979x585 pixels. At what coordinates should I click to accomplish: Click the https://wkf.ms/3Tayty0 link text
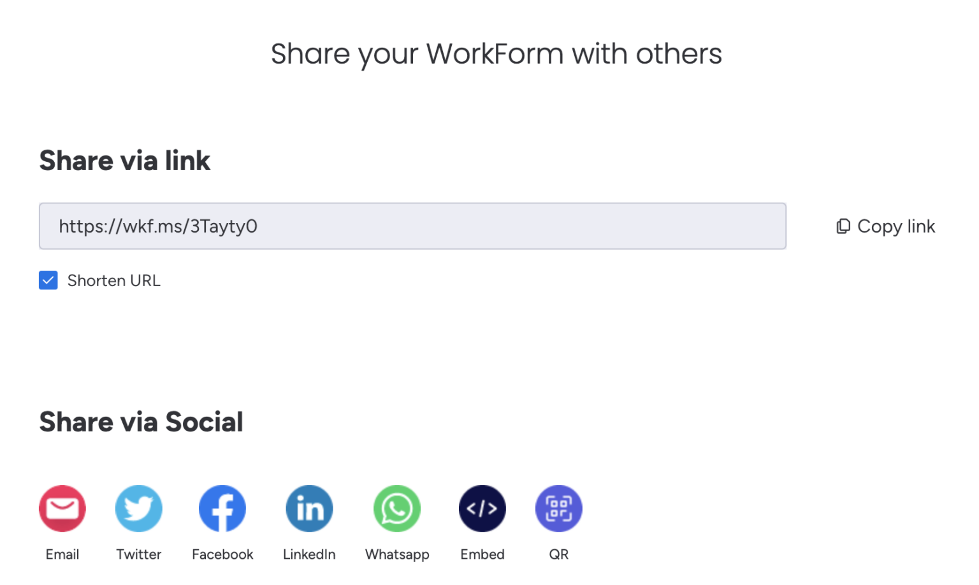coord(159,226)
